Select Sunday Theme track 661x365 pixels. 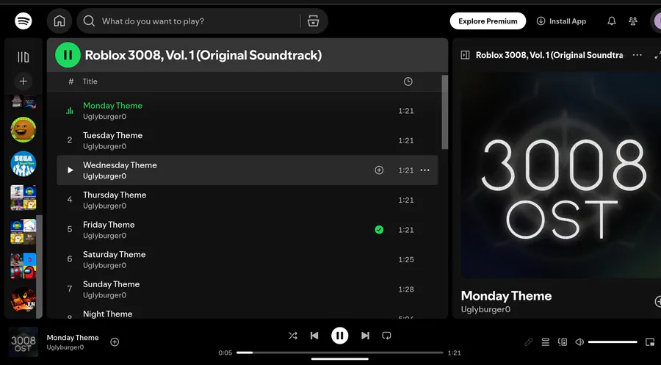pos(247,289)
